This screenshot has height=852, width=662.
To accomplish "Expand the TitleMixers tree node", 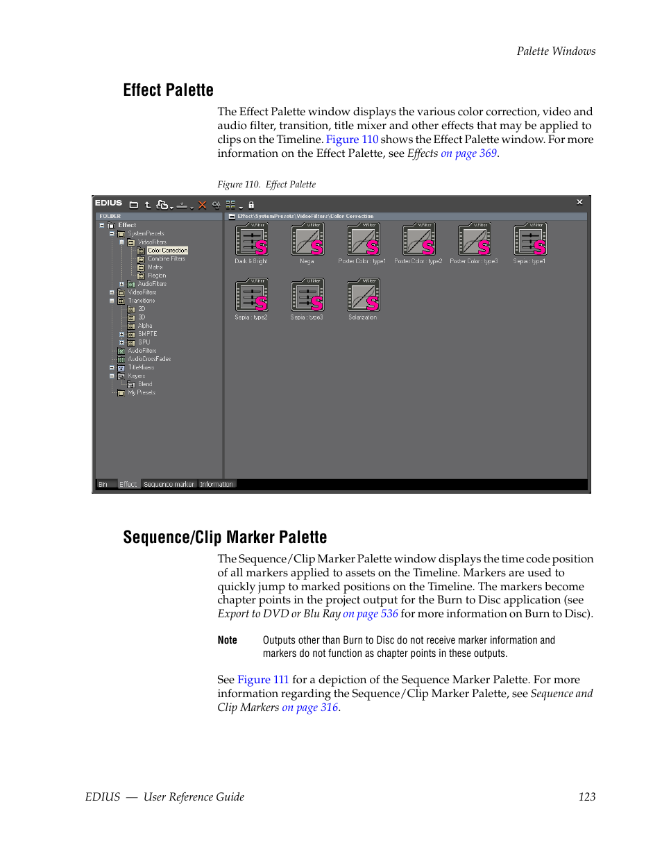I will [112, 367].
